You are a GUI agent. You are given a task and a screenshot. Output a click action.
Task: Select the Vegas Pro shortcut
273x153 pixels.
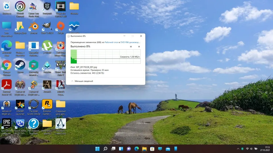click(x=60, y=9)
